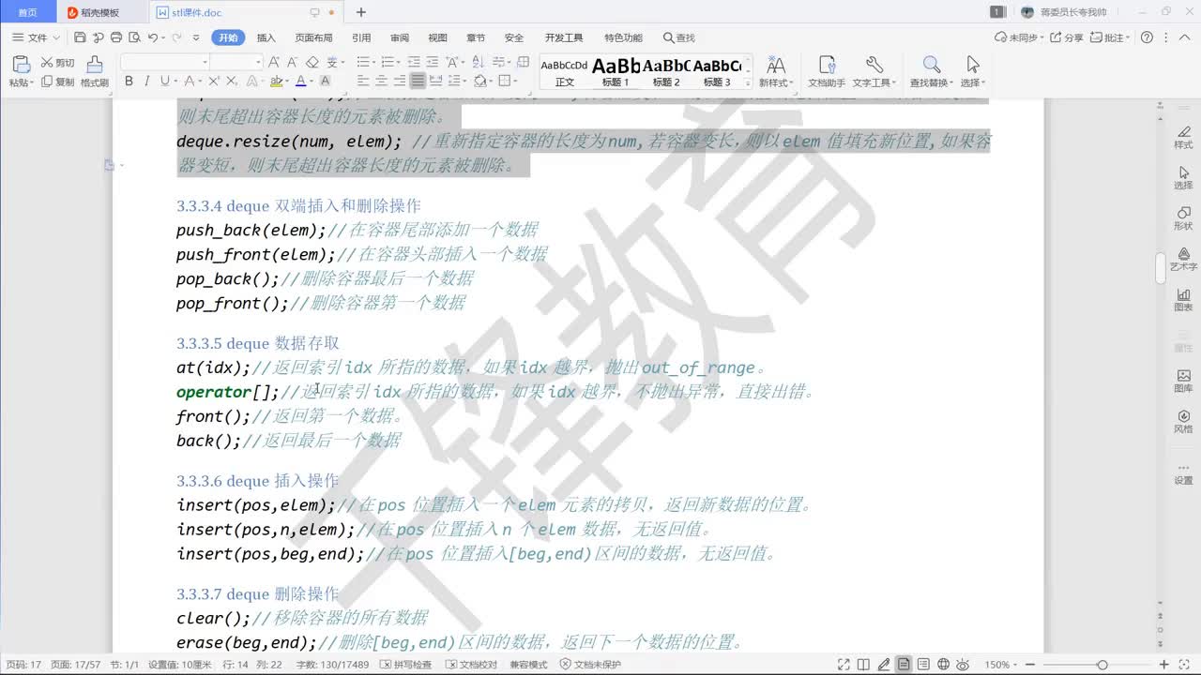The height and width of the screenshot is (675, 1201).
Task: Open the text highlight color picker
Action: (x=278, y=82)
